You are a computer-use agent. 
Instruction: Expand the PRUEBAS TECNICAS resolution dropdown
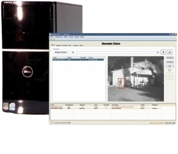coord(73,52)
